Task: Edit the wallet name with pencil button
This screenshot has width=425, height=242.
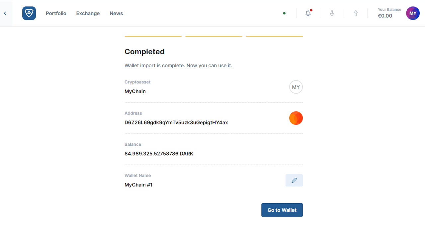Action: pos(294,180)
